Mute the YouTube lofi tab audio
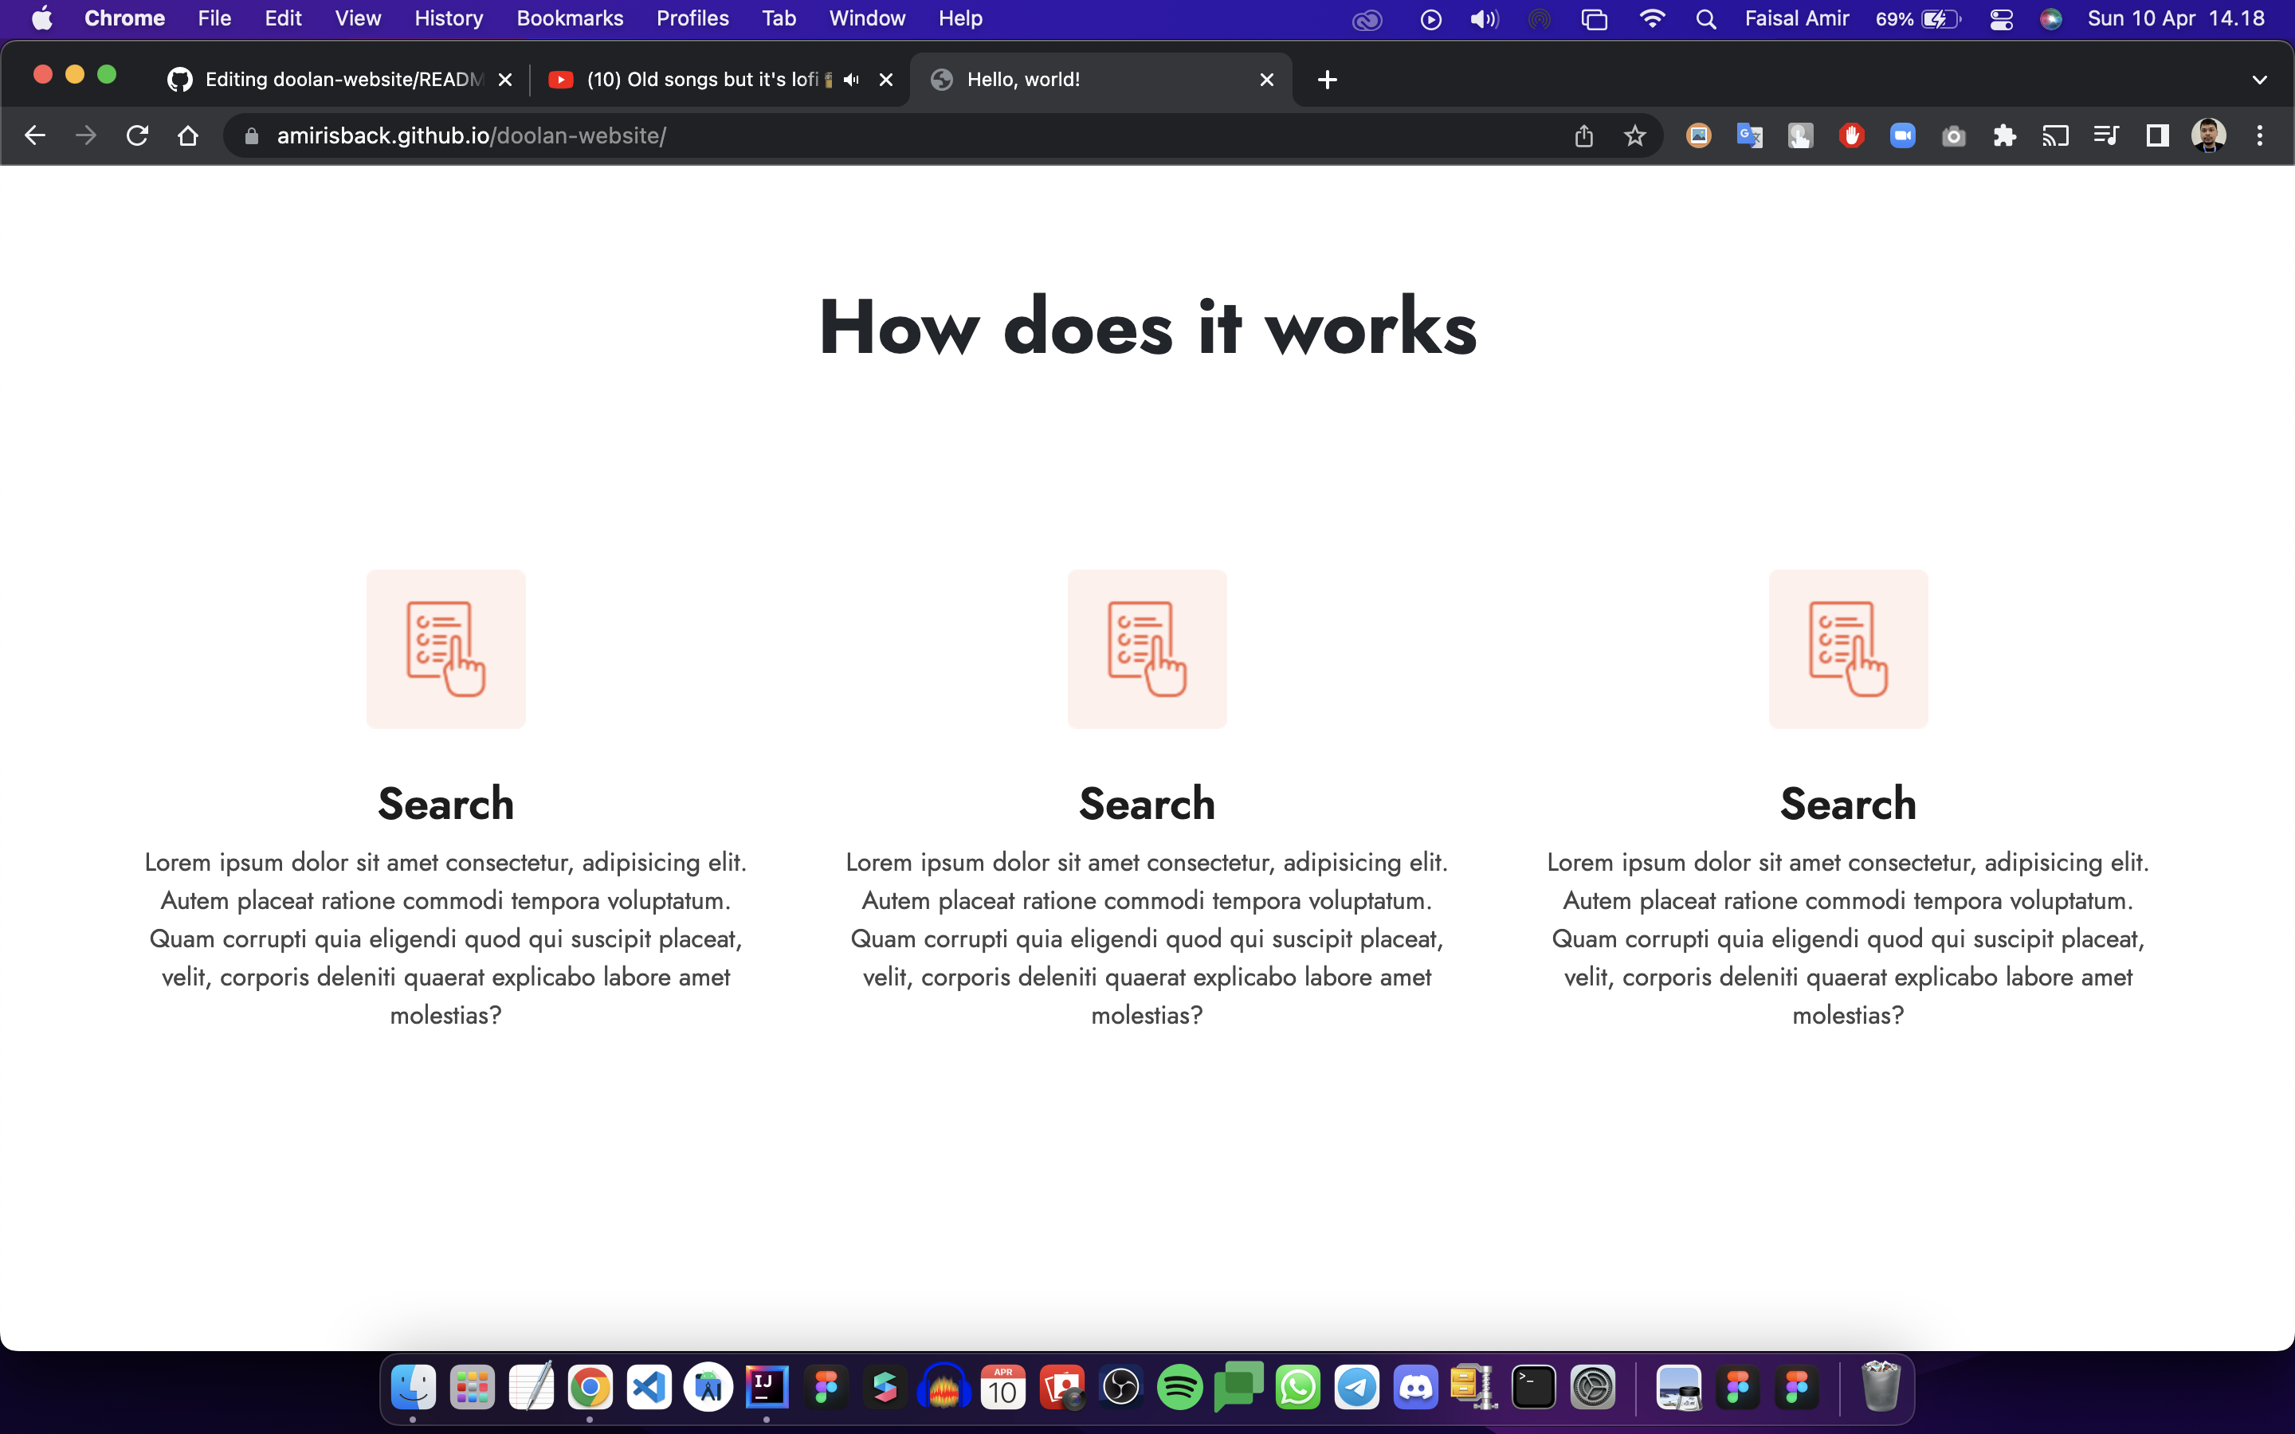The image size is (2295, 1434). [x=851, y=80]
